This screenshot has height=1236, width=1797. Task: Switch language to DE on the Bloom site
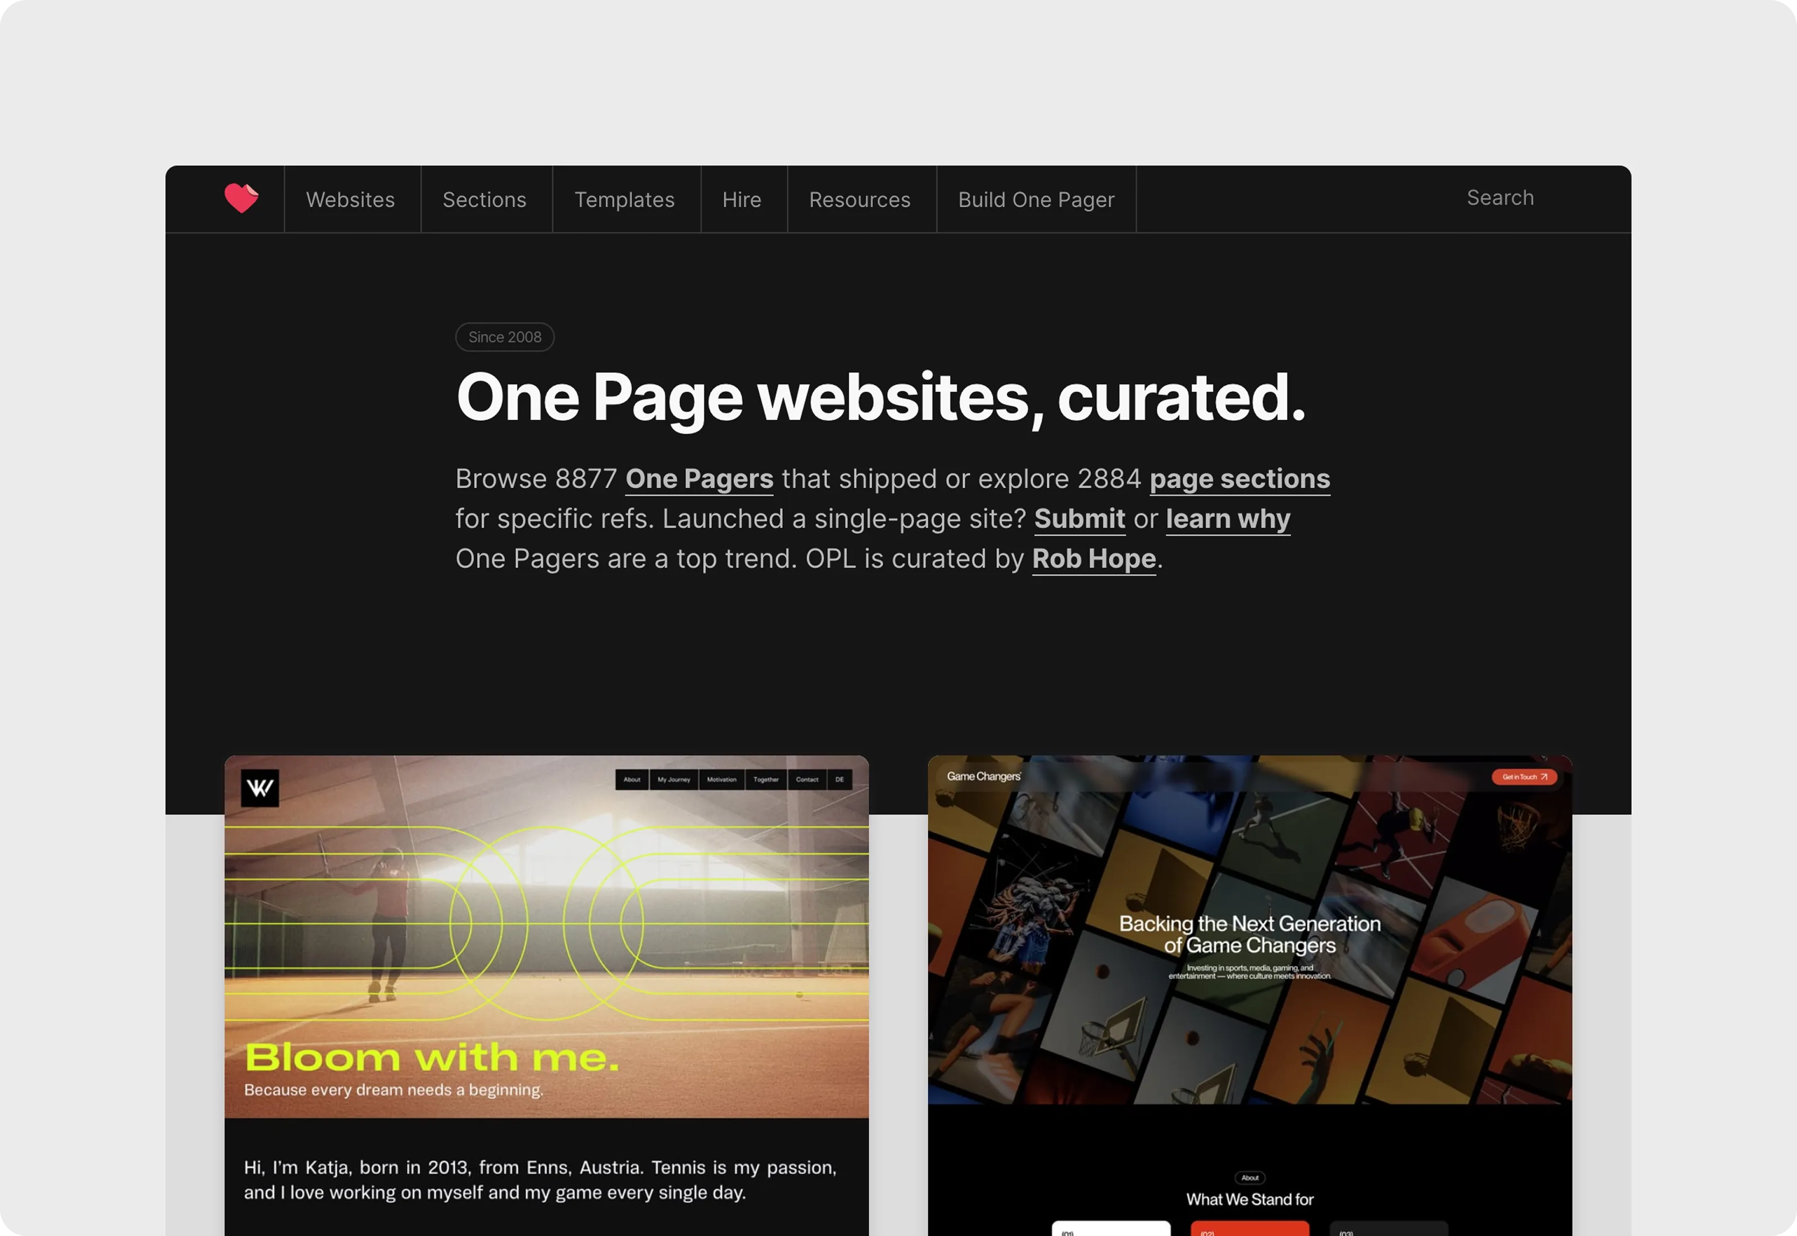839,780
